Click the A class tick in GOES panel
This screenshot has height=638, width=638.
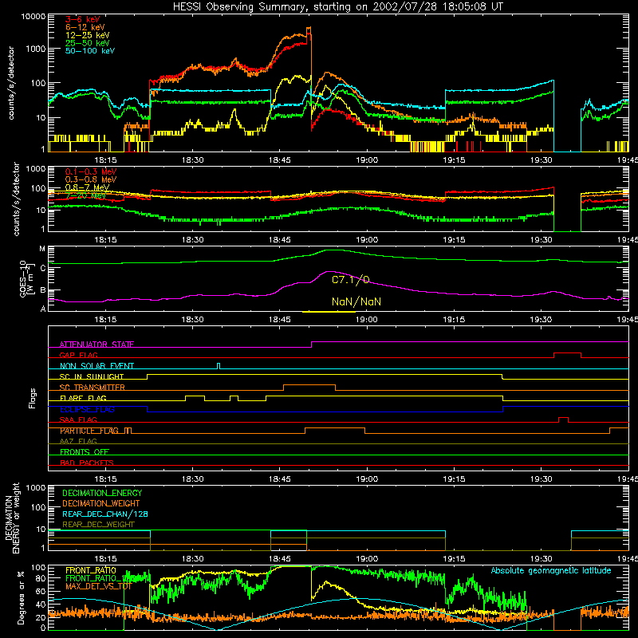[x=43, y=309]
